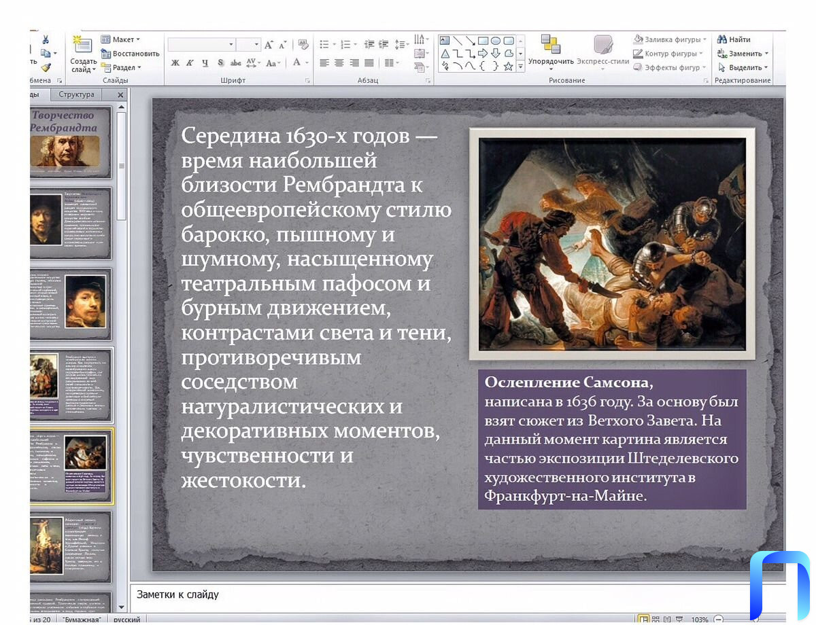Expand the shapes gallery More button
This screenshot has width=816, height=625.
[521, 66]
